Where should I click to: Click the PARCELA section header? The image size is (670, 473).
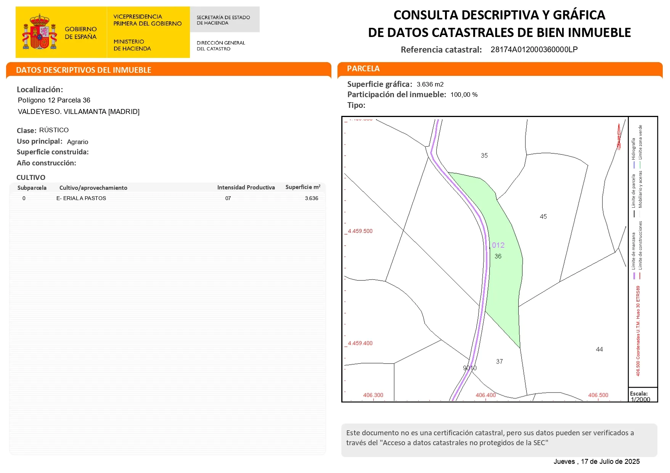[363, 69]
